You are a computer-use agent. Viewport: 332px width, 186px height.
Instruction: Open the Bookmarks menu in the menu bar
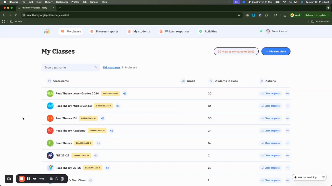pyautogui.click(x=62, y=2)
